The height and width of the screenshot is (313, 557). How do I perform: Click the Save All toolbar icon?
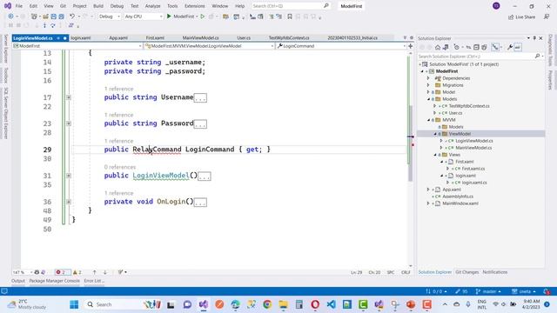pyautogui.click(x=61, y=17)
